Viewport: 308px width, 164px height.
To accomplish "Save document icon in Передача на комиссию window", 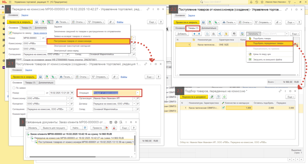I will [x=36, y=22].
